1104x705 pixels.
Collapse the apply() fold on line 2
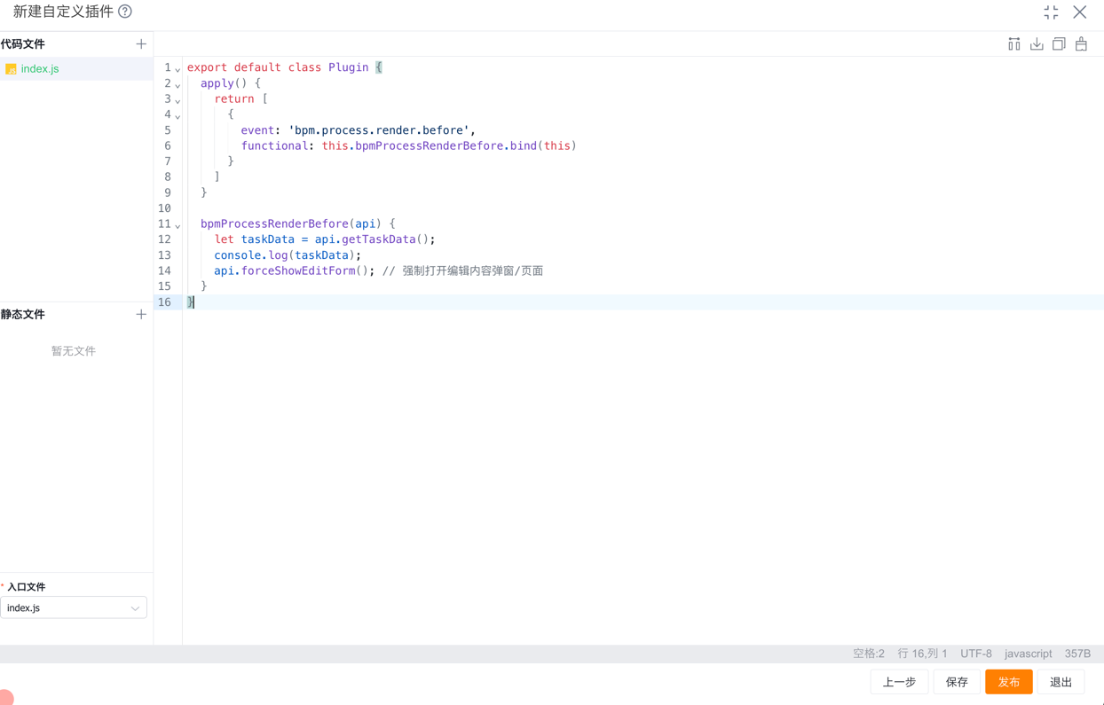177,85
